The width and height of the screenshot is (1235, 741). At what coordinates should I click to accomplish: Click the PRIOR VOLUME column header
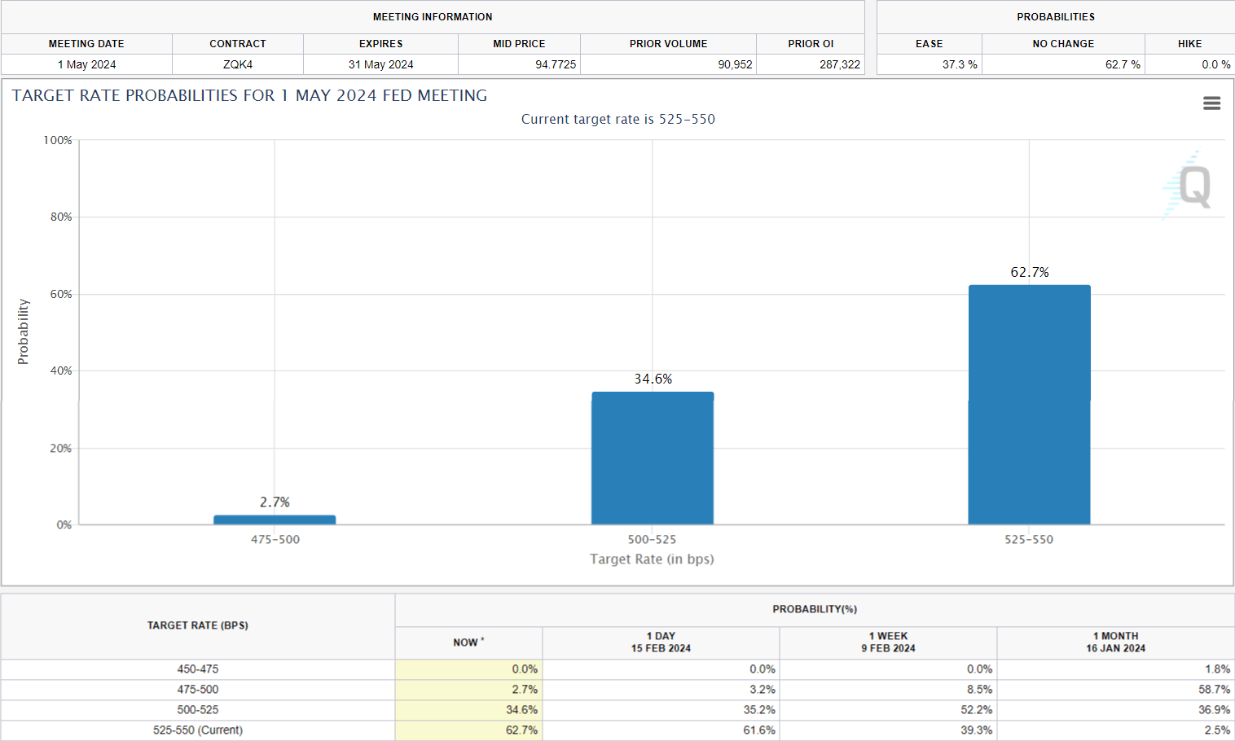pyautogui.click(x=668, y=44)
